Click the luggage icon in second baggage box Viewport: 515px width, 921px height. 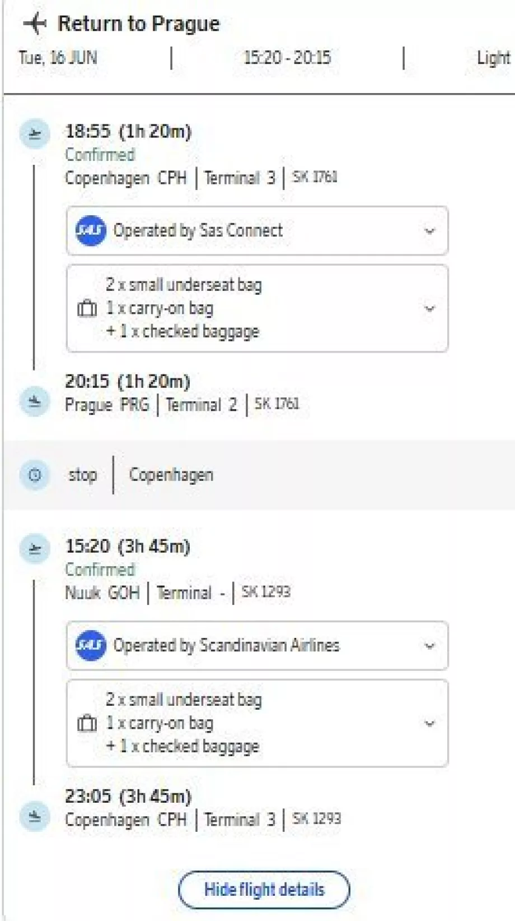pyautogui.click(x=87, y=723)
